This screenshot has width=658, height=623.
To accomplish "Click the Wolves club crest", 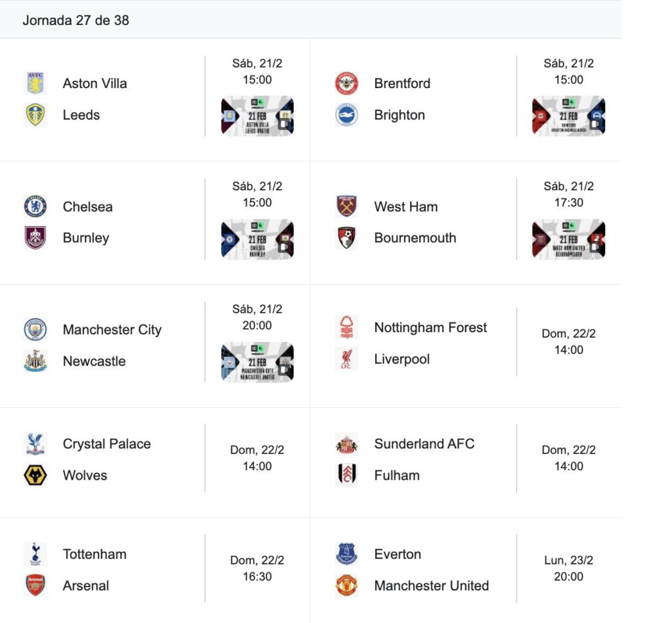I will pyautogui.click(x=35, y=475).
